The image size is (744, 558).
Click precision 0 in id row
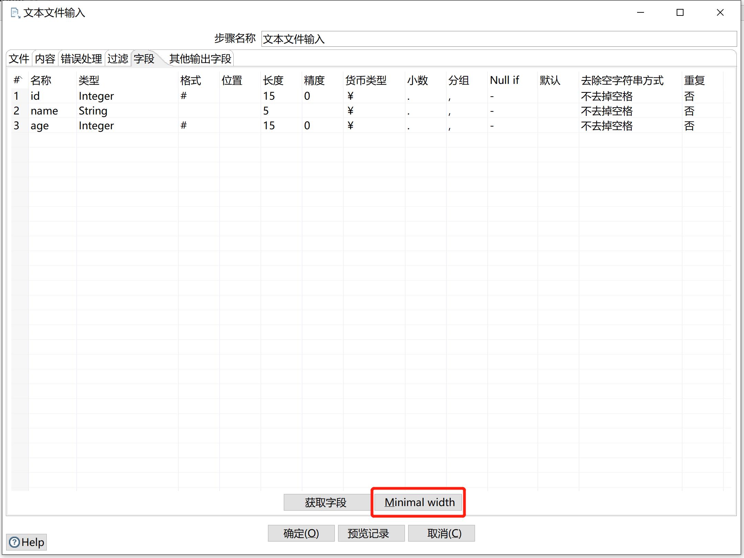tap(323, 96)
